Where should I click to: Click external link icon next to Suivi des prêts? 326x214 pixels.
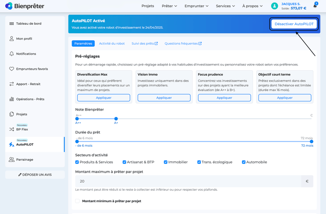point(156,44)
